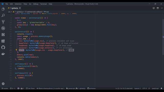This screenshot has height=92, width=164.
Task: Click the Blame tshemsedinov status item
Action: point(50,88)
